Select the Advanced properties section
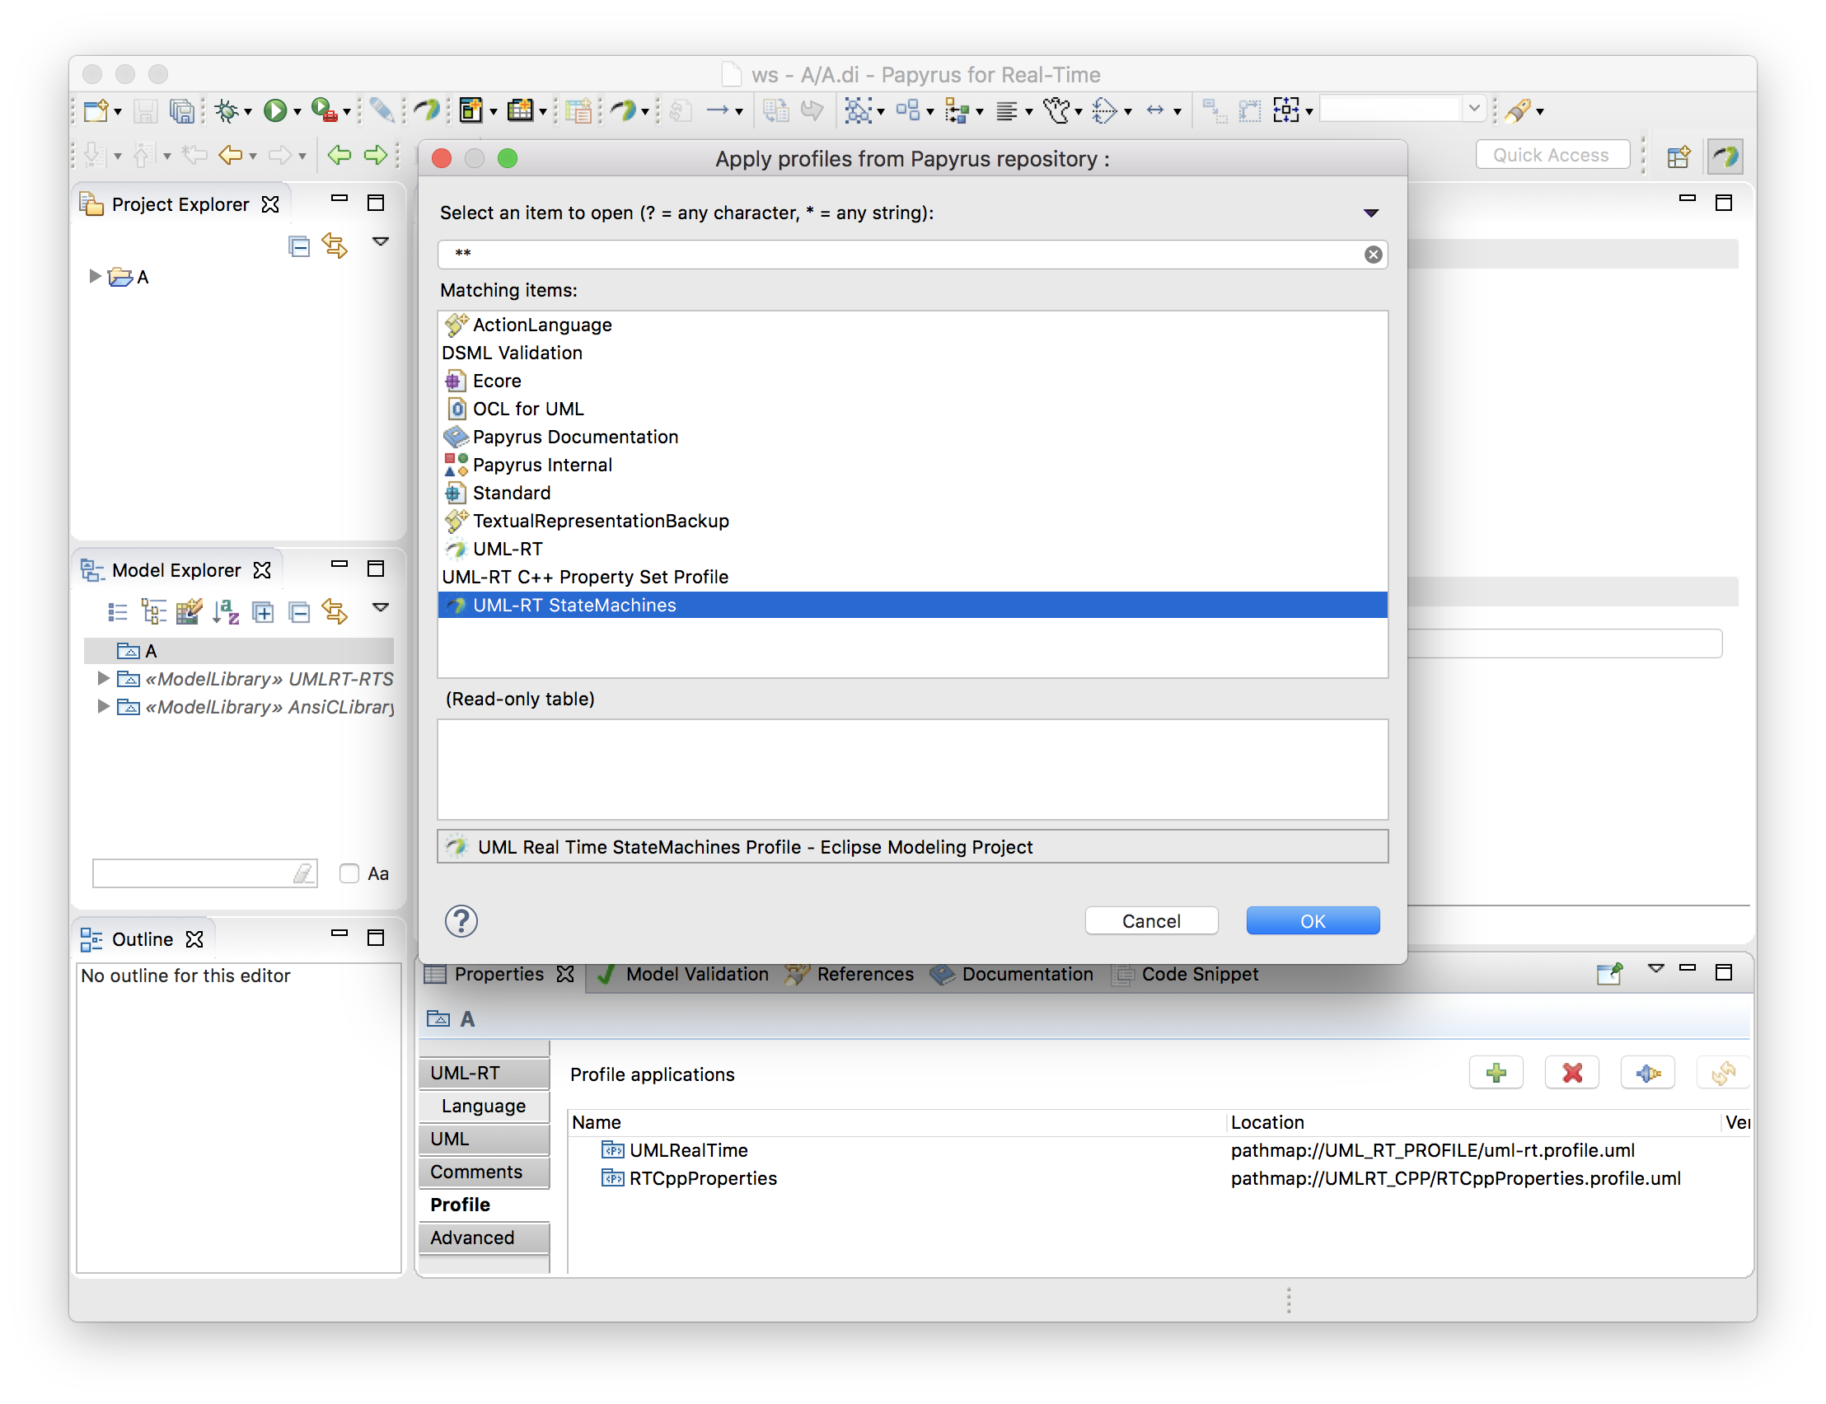Screen dimensions: 1826x1404 484,1237
